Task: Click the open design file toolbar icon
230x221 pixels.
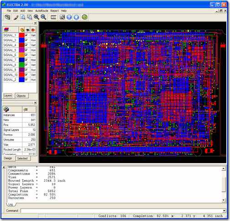Action: pos(7,17)
